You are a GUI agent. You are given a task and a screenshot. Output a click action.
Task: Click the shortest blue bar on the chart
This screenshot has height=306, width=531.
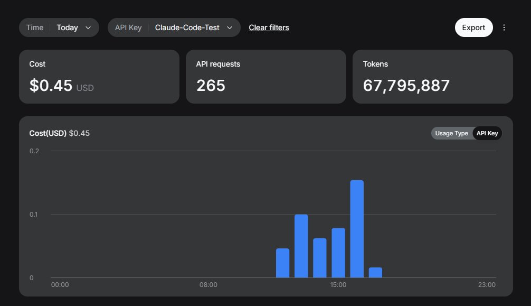(375, 273)
